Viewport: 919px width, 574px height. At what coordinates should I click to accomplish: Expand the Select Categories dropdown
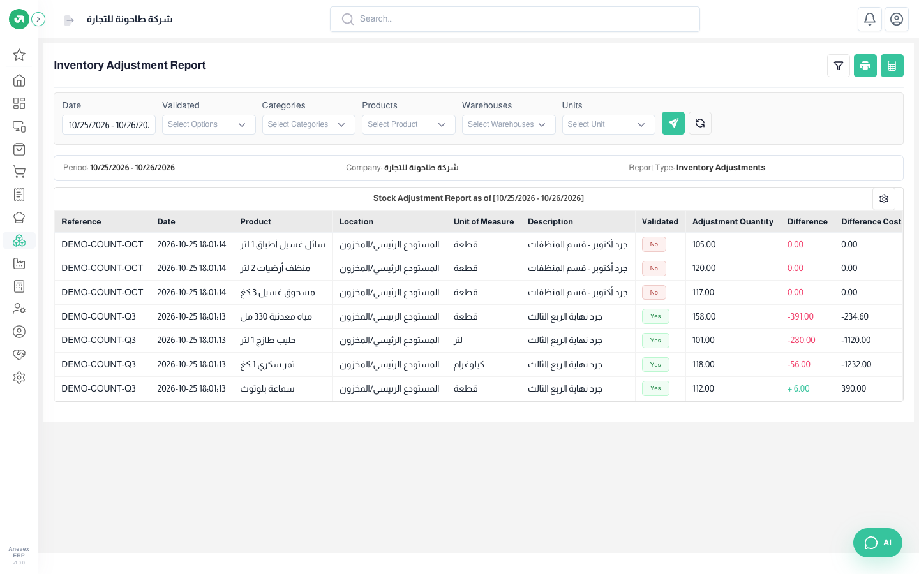point(309,124)
